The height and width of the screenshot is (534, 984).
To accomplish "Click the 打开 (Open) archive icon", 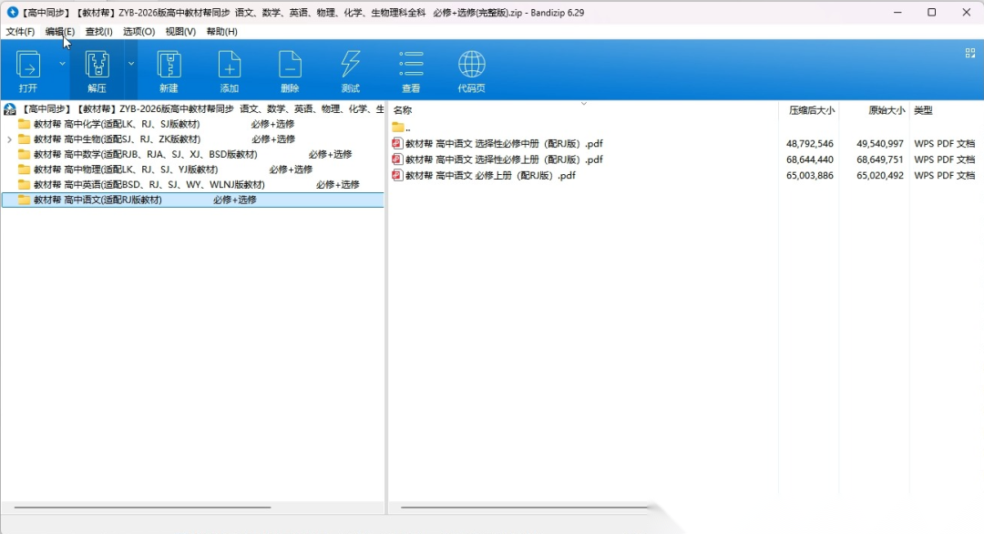I will click(x=28, y=66).
